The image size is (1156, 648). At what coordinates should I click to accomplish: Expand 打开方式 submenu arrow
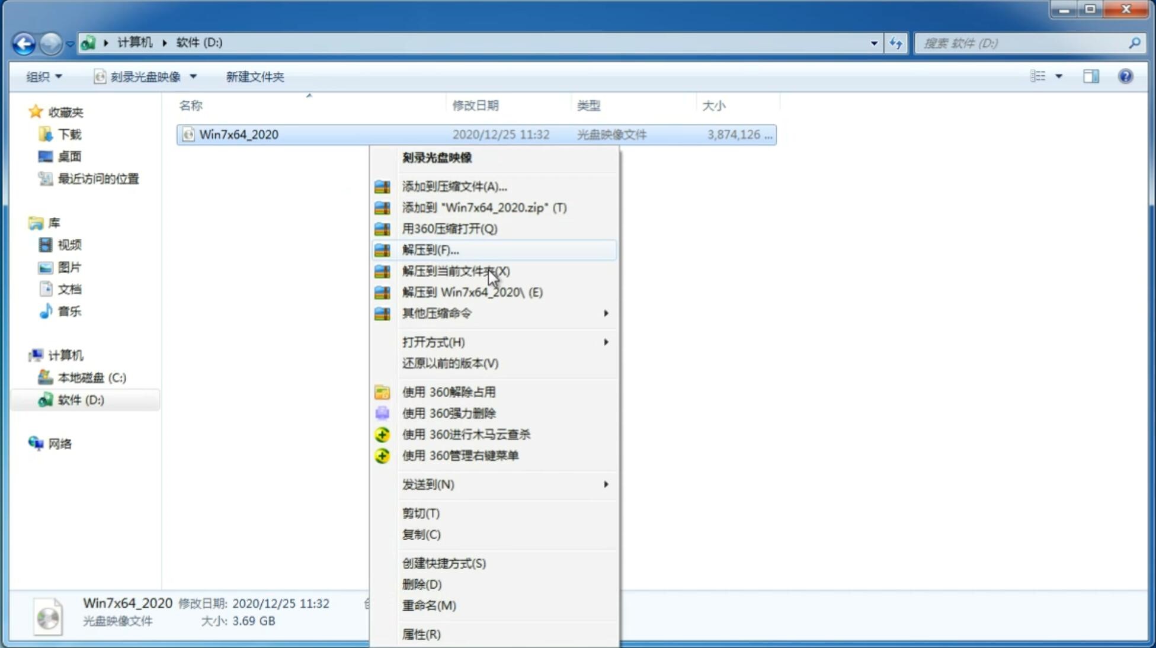tap(606, 342)
